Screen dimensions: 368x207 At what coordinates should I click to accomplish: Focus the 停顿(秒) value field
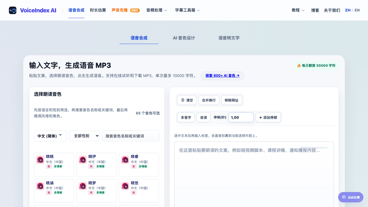click(241, 117)
